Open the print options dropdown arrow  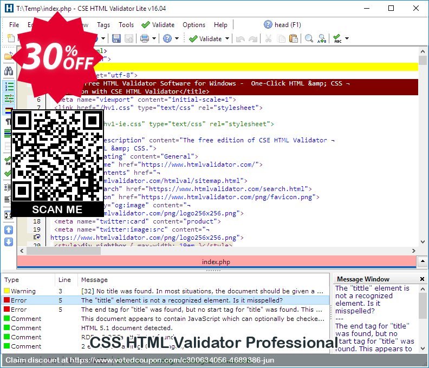click(154, 38)
